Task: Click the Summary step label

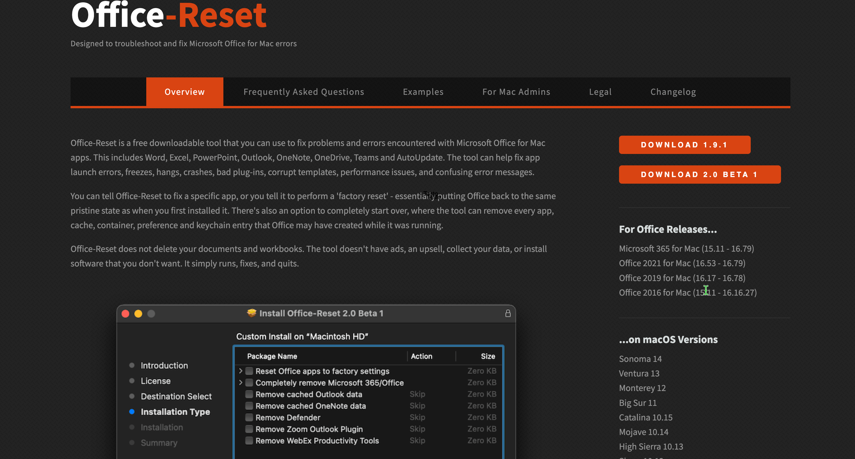Action: click(x=159, y=443)
